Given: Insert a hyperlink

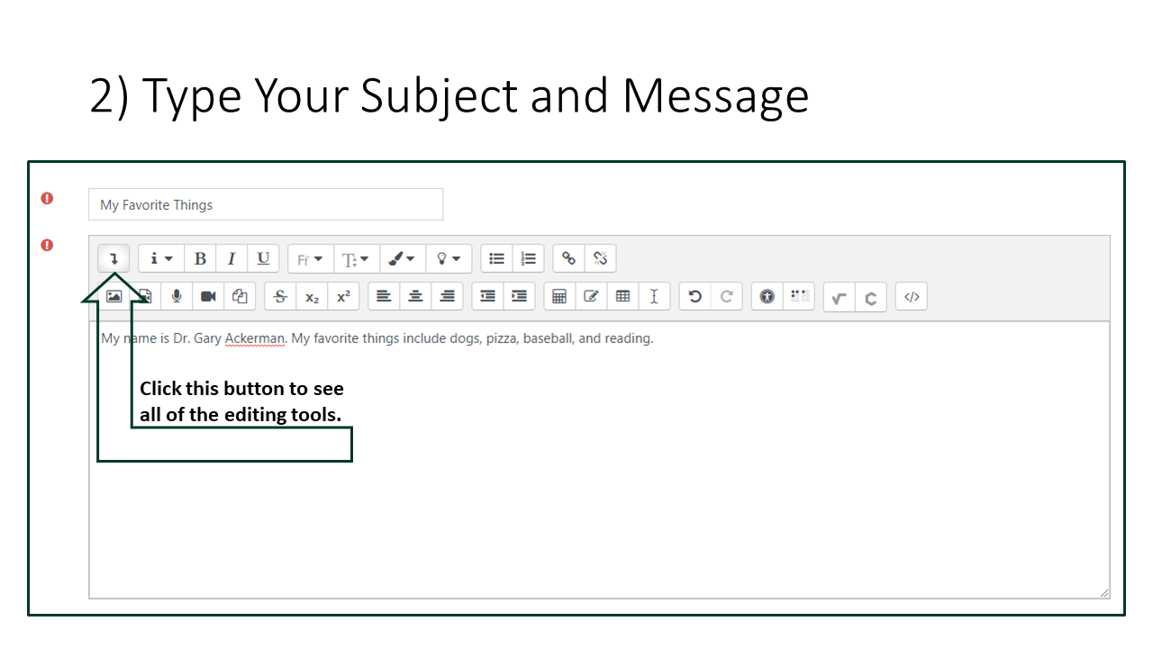Looking at the screenshot, I should pos(568,258).
